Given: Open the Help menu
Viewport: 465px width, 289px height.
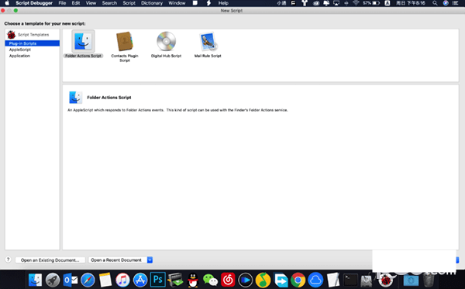Looking at the screenshot, I should (223, 3).
